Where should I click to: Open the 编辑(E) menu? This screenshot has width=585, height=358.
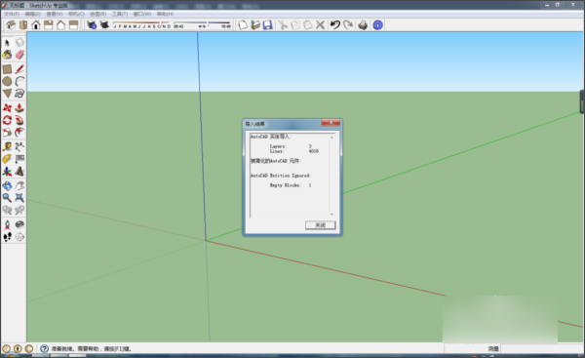(33, 14)
